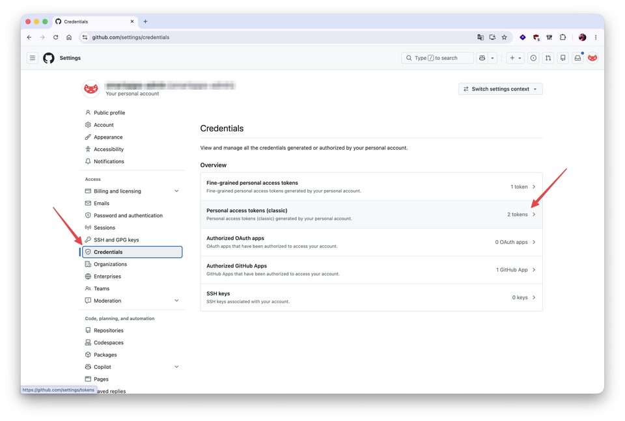Viewport: 625px width, 421px height.
Task: View site information icon in address bar
Action: 85,37
